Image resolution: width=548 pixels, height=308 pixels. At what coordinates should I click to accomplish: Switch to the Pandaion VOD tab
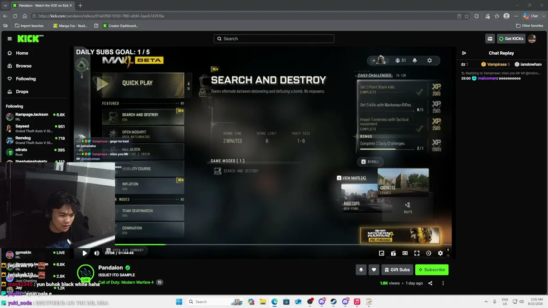click(x=43, y=6)
